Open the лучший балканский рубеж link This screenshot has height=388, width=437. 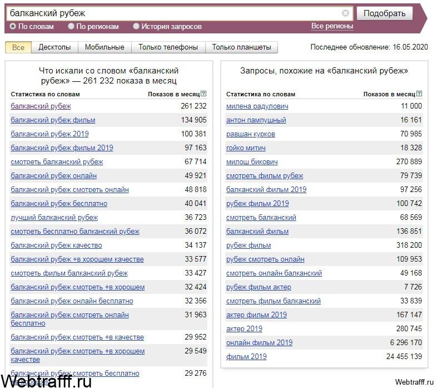(x=54, y=218)
